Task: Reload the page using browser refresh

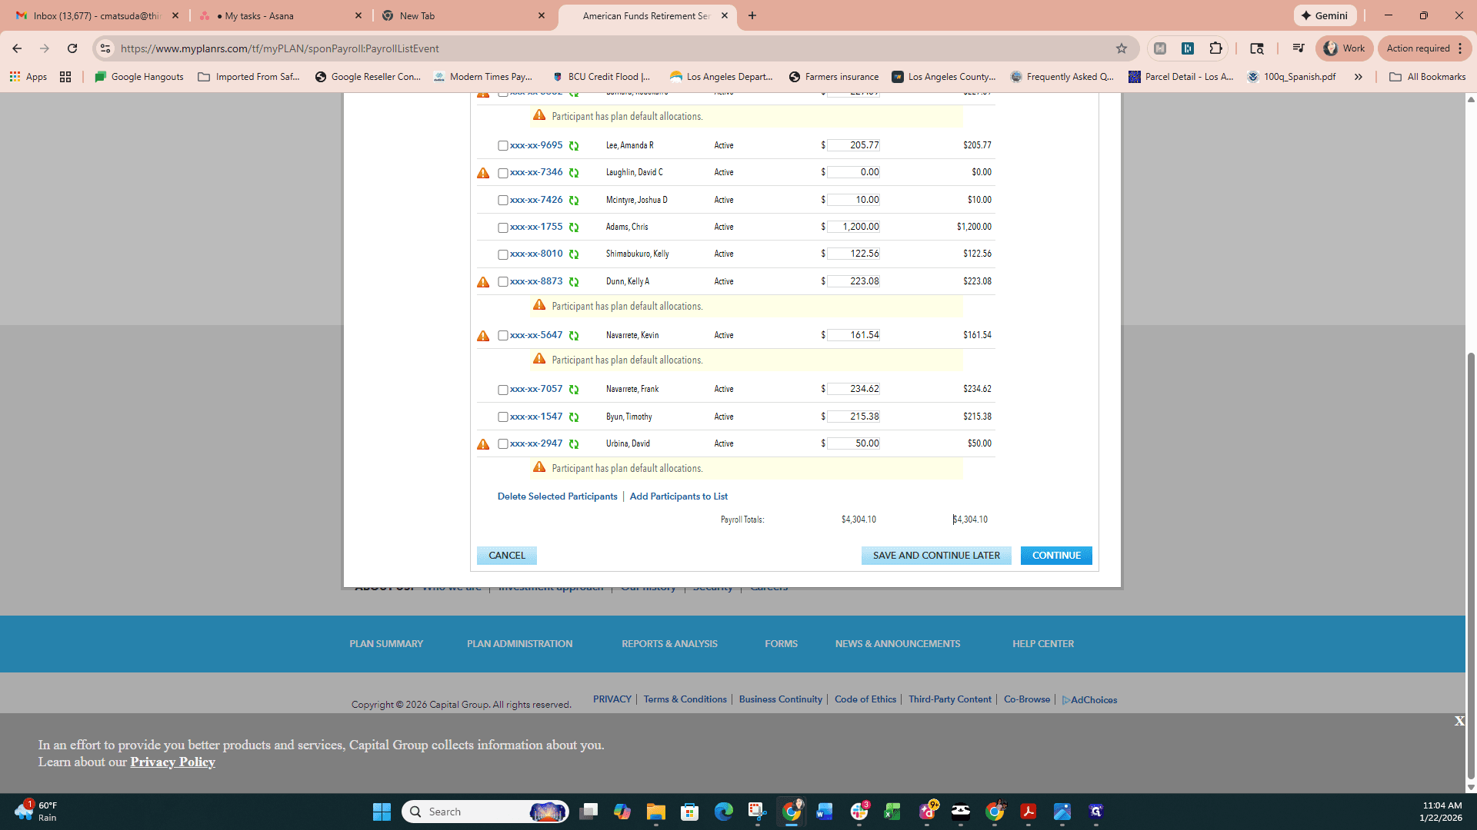Action: [72, 48]
